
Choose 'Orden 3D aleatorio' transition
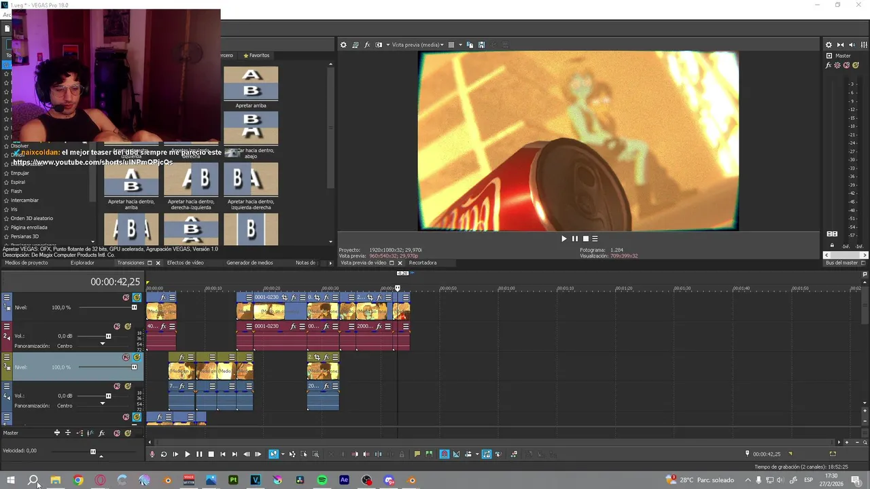[x=31, y=219]
